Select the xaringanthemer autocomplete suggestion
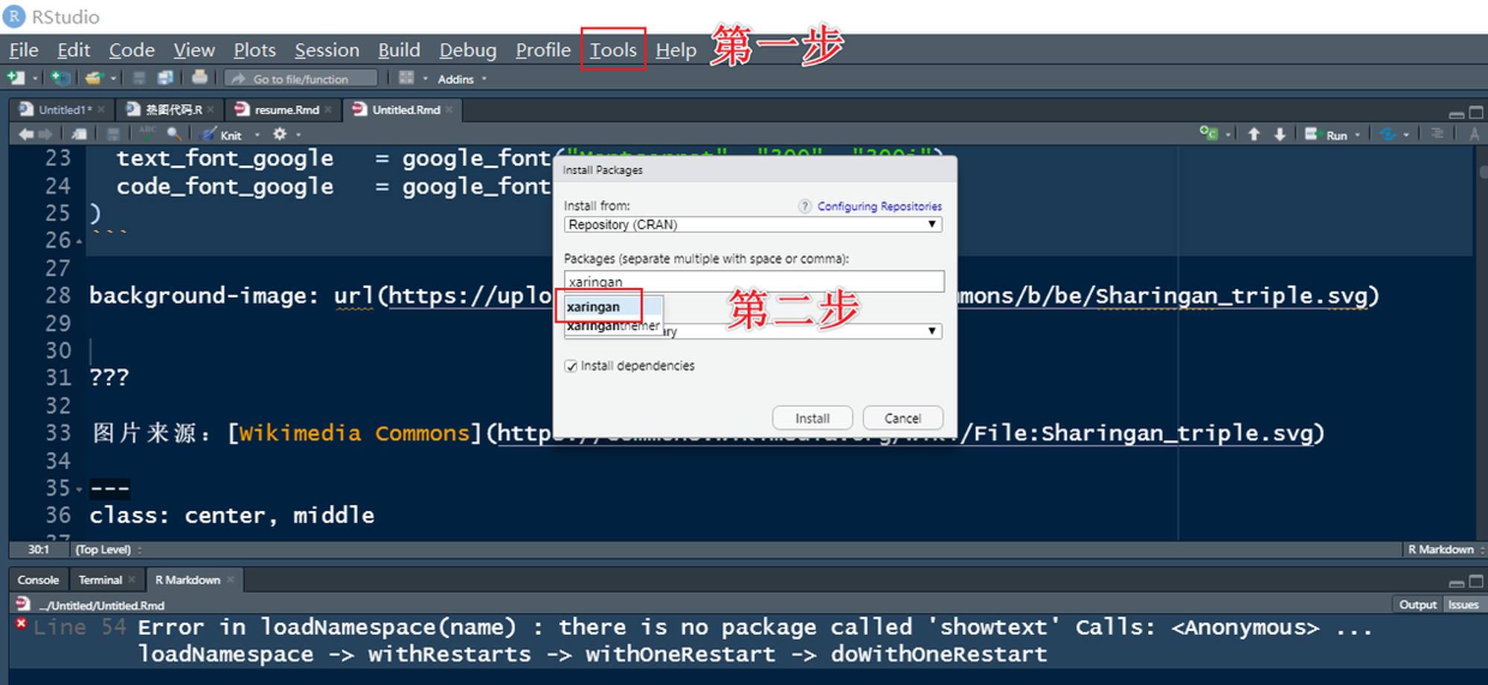 tap(613, 326)
